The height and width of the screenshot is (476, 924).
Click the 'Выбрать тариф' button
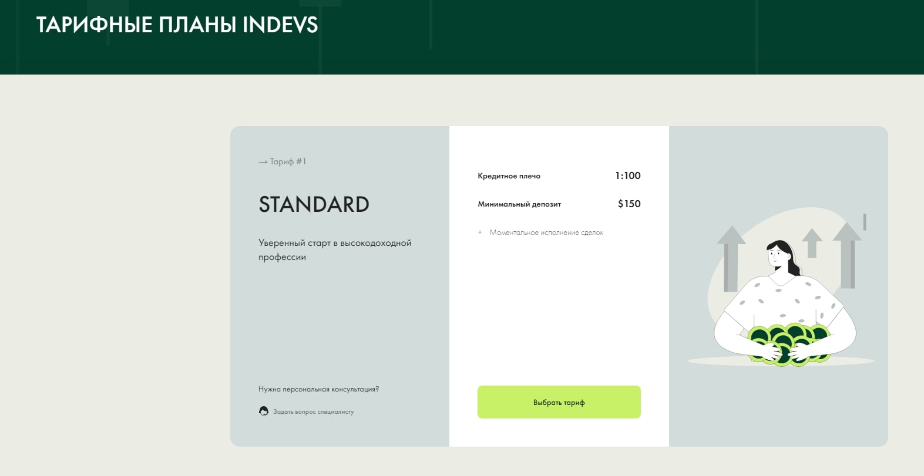tap(559, 402)
